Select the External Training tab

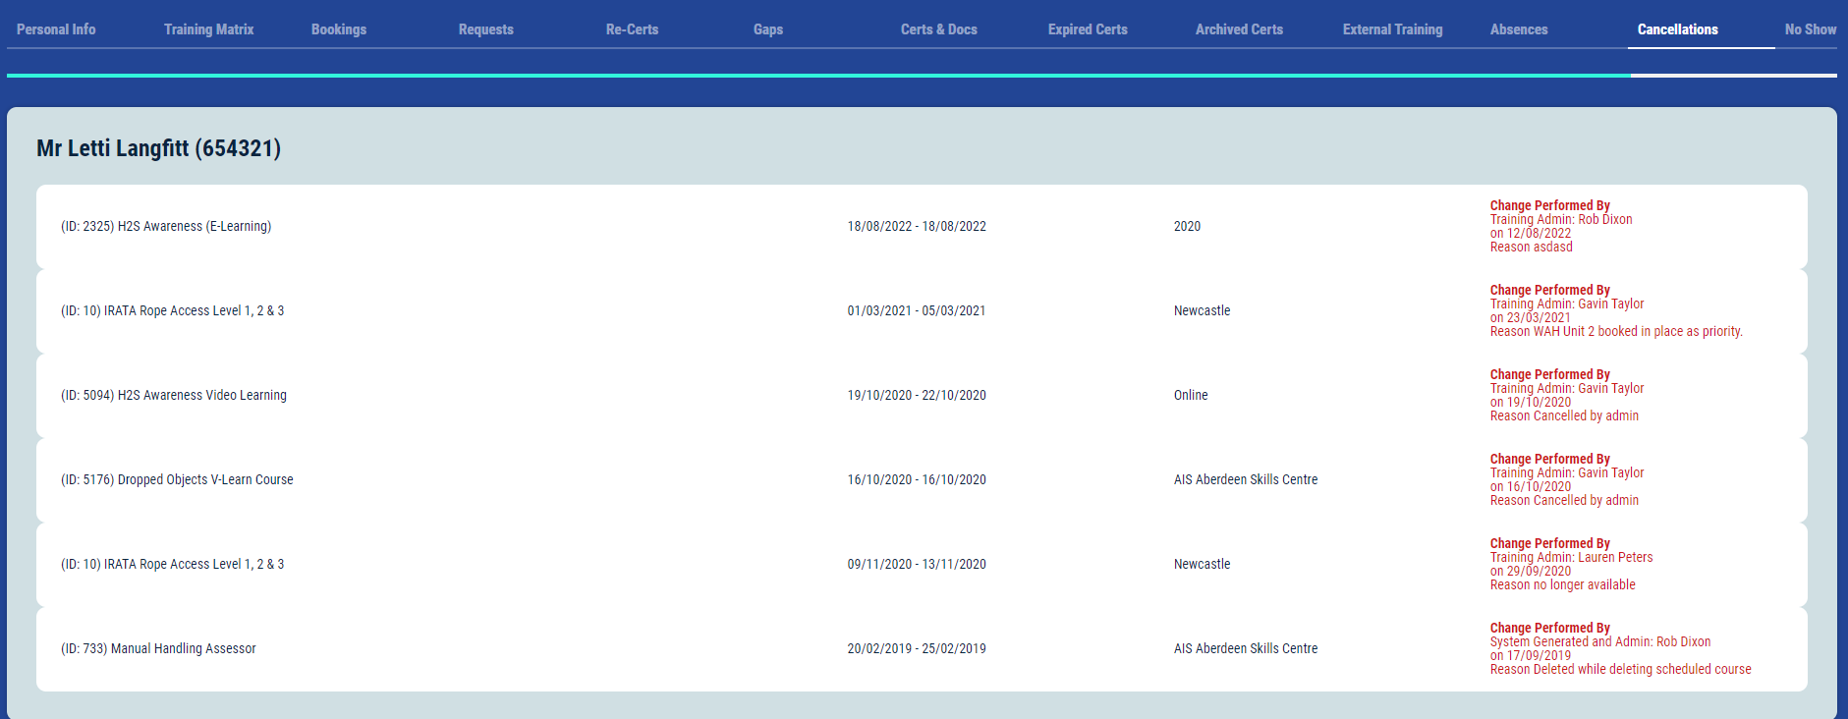(x=1392, y=29)
